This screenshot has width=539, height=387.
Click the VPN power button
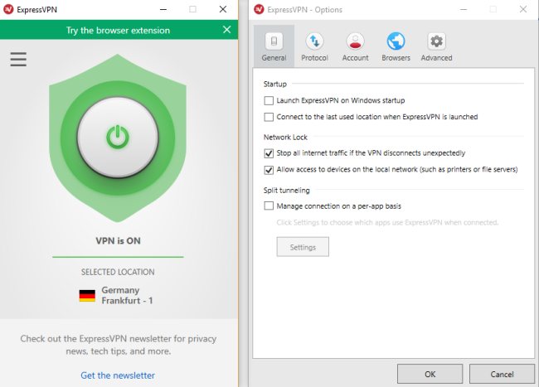[118, 138]
